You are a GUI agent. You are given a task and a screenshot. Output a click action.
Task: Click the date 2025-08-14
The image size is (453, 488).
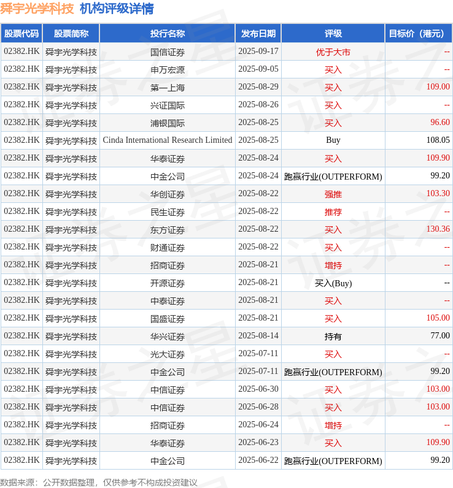click(x=258, y=335)
